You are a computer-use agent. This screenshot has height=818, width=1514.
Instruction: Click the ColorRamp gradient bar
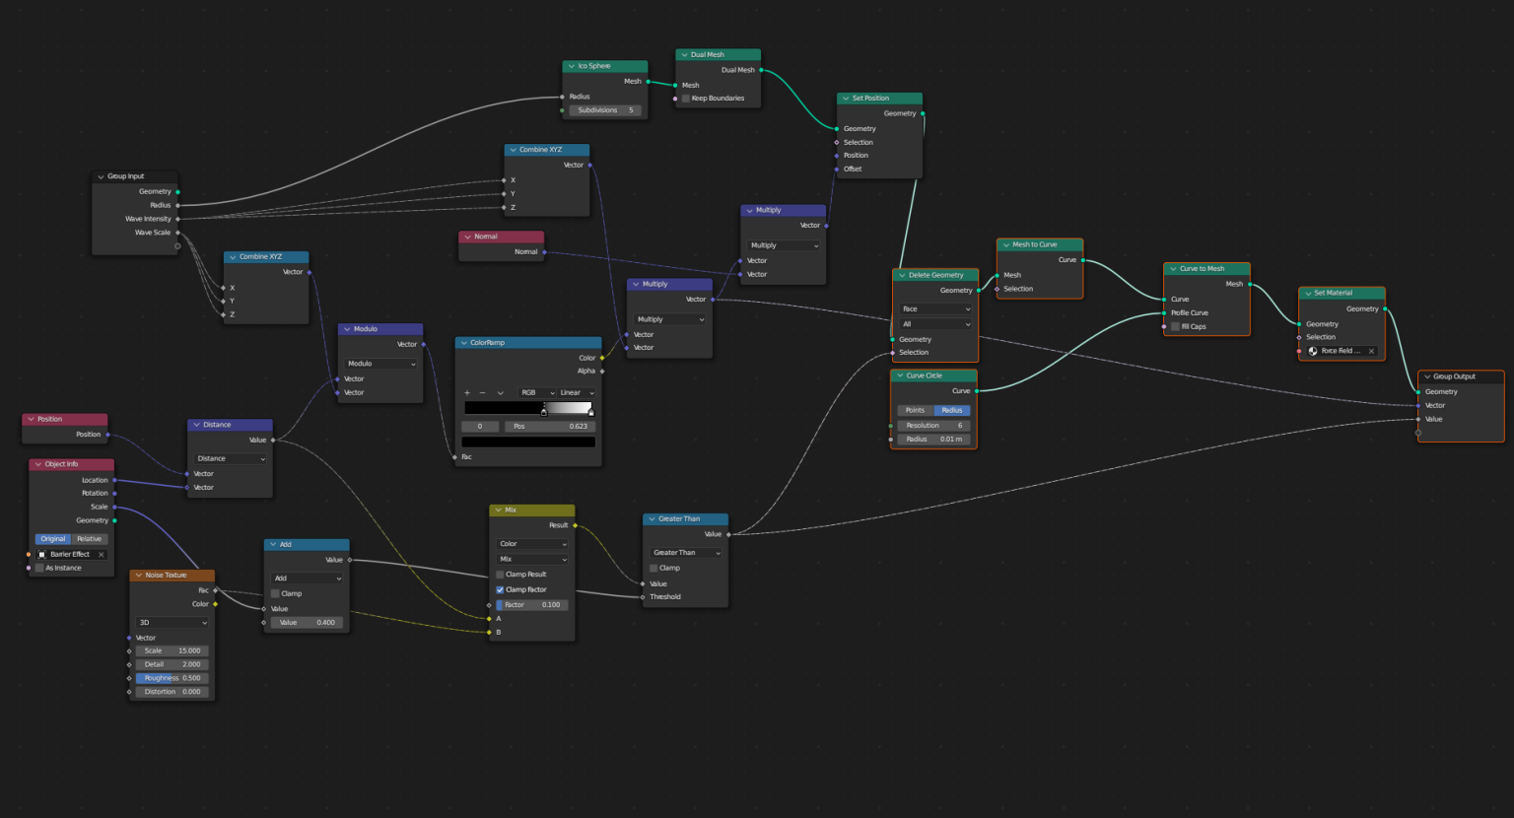[528, 407]
